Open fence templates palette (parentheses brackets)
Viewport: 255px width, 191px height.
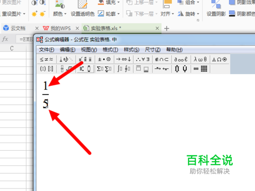pyautogui.click(x=46, y=69)
